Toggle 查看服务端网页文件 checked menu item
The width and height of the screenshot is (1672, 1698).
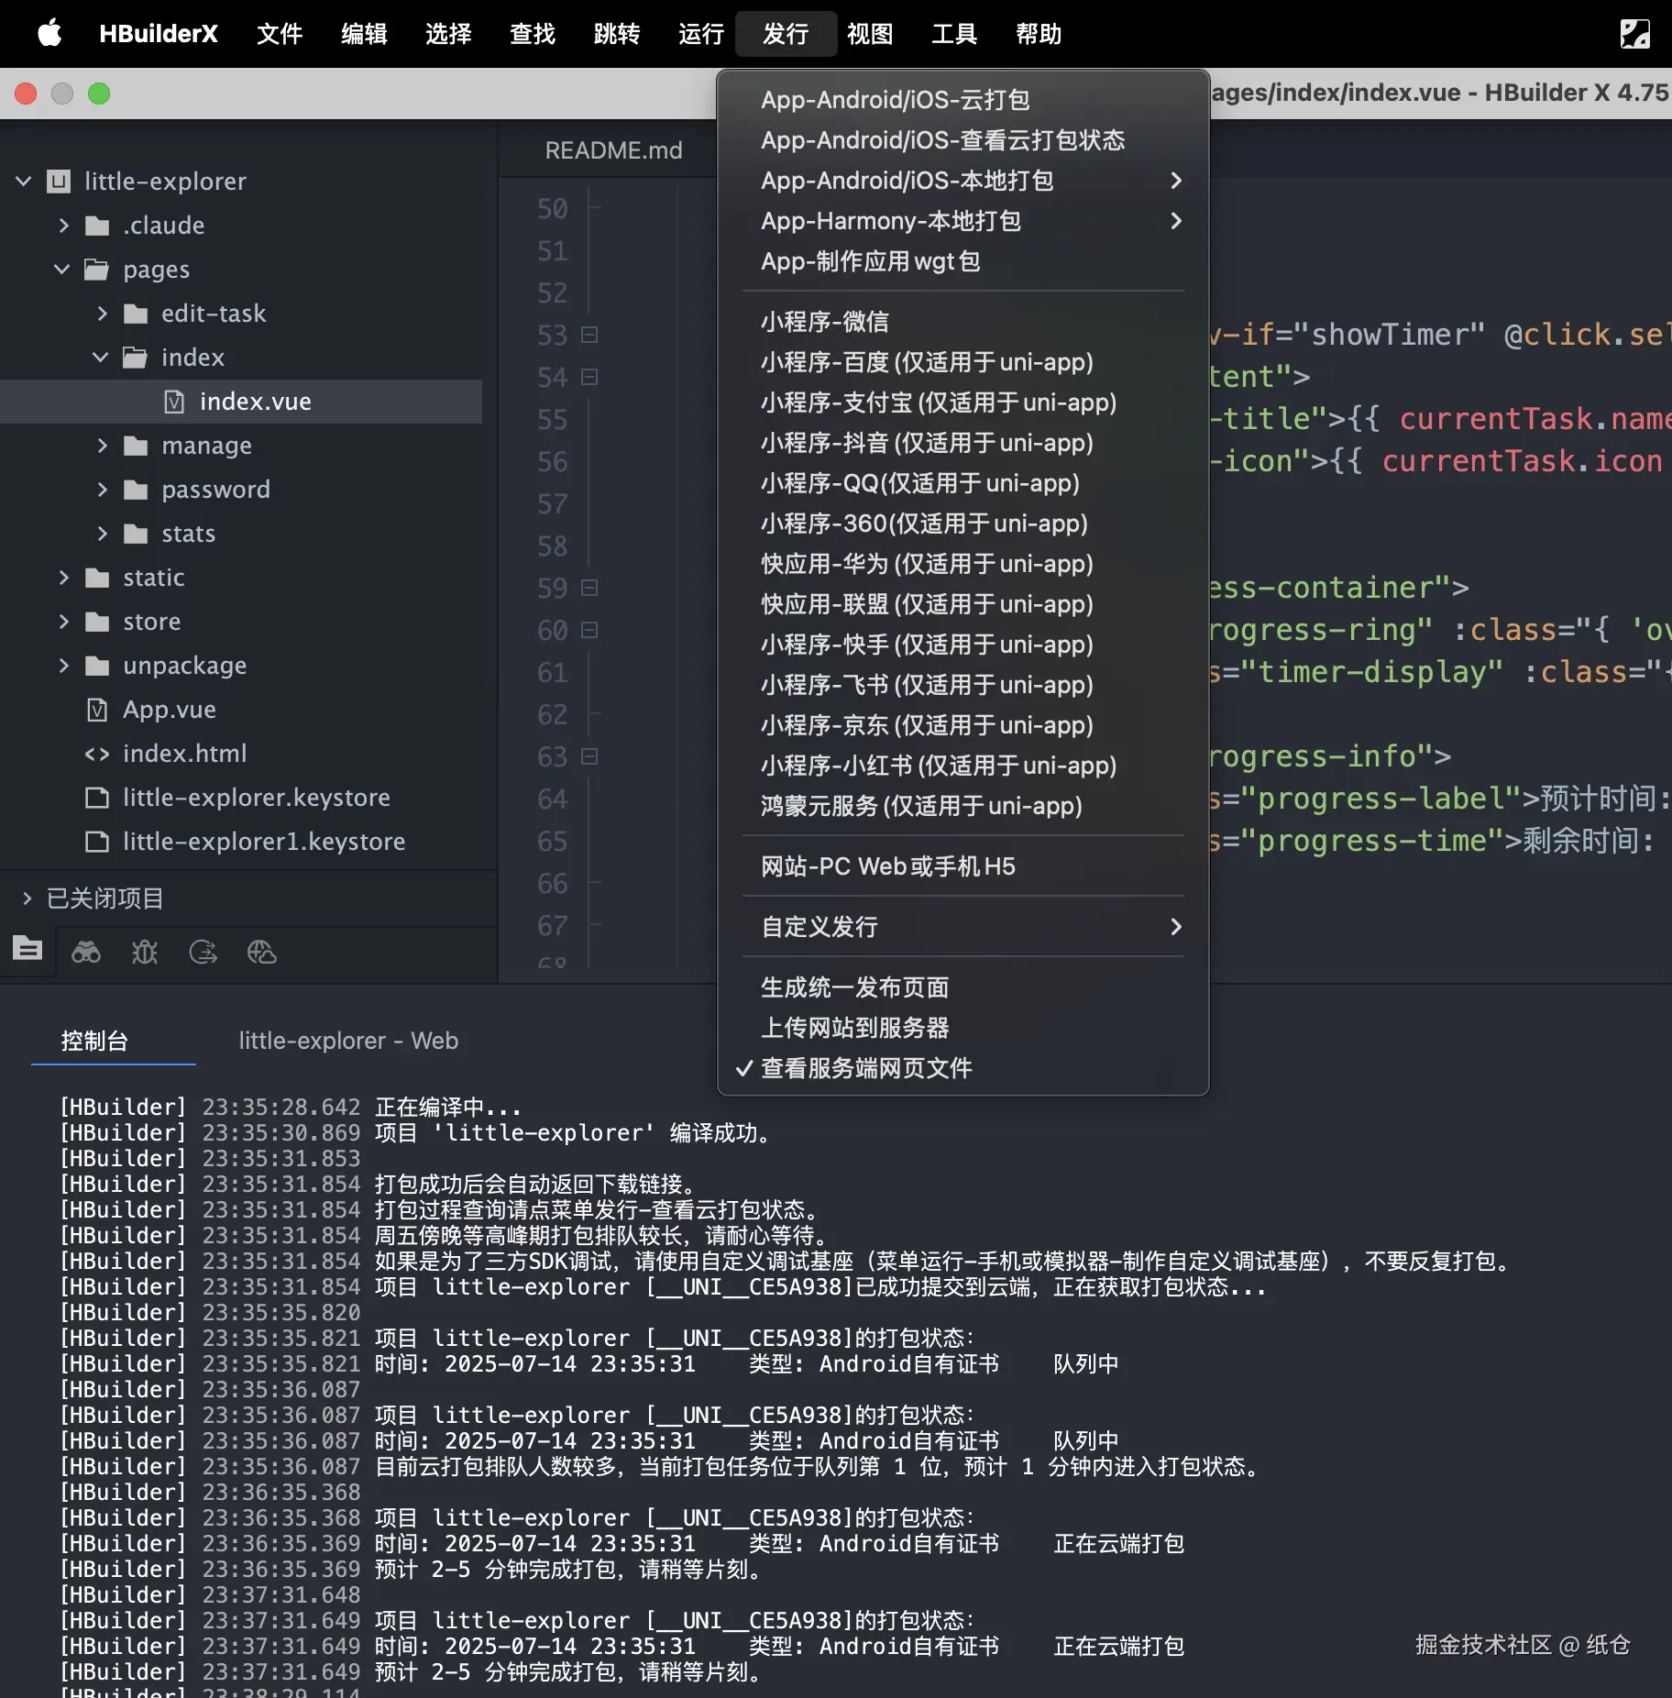[x=962, y=1068]
